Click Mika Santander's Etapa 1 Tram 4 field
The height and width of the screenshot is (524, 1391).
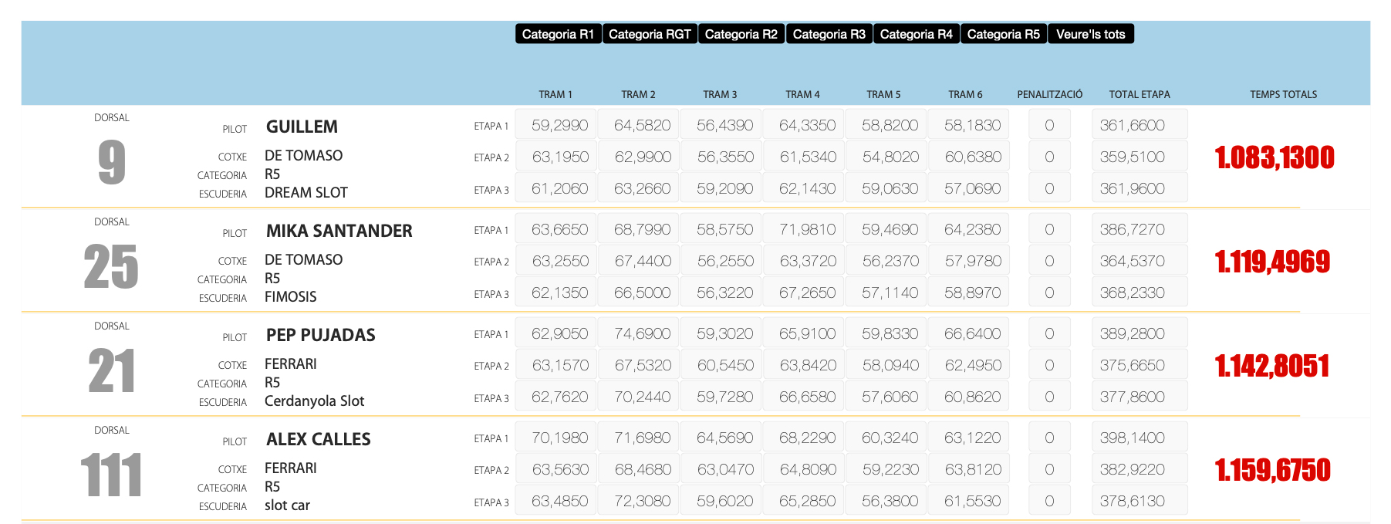click(807, 229)
